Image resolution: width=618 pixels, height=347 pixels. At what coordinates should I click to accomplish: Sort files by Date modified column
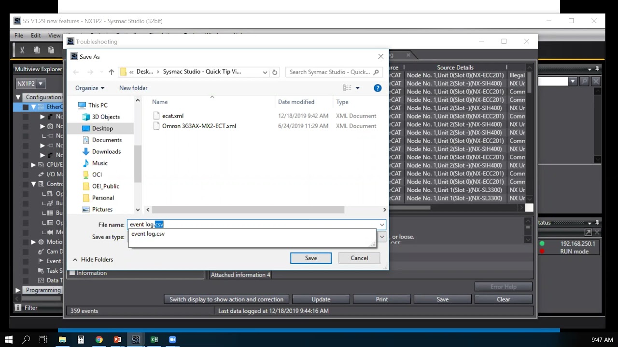[x=296, y=102]
